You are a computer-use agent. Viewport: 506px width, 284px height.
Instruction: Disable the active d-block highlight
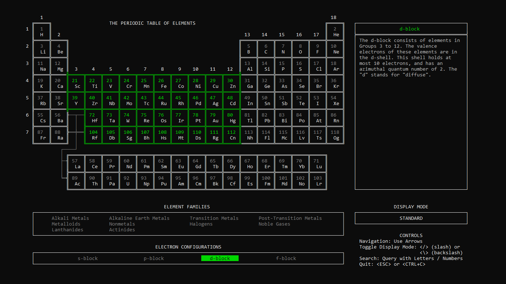click(220, 258)
